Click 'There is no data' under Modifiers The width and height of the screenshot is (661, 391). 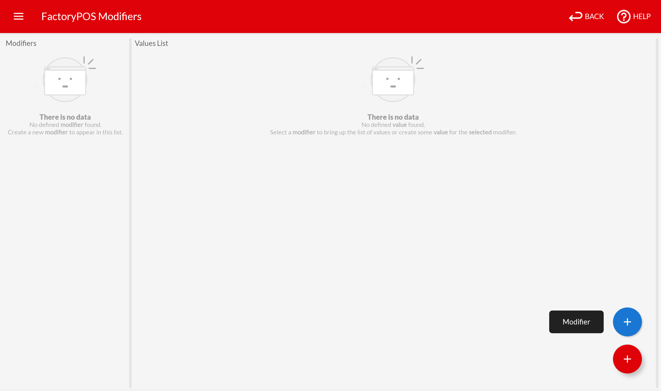[x=65, y=117]
